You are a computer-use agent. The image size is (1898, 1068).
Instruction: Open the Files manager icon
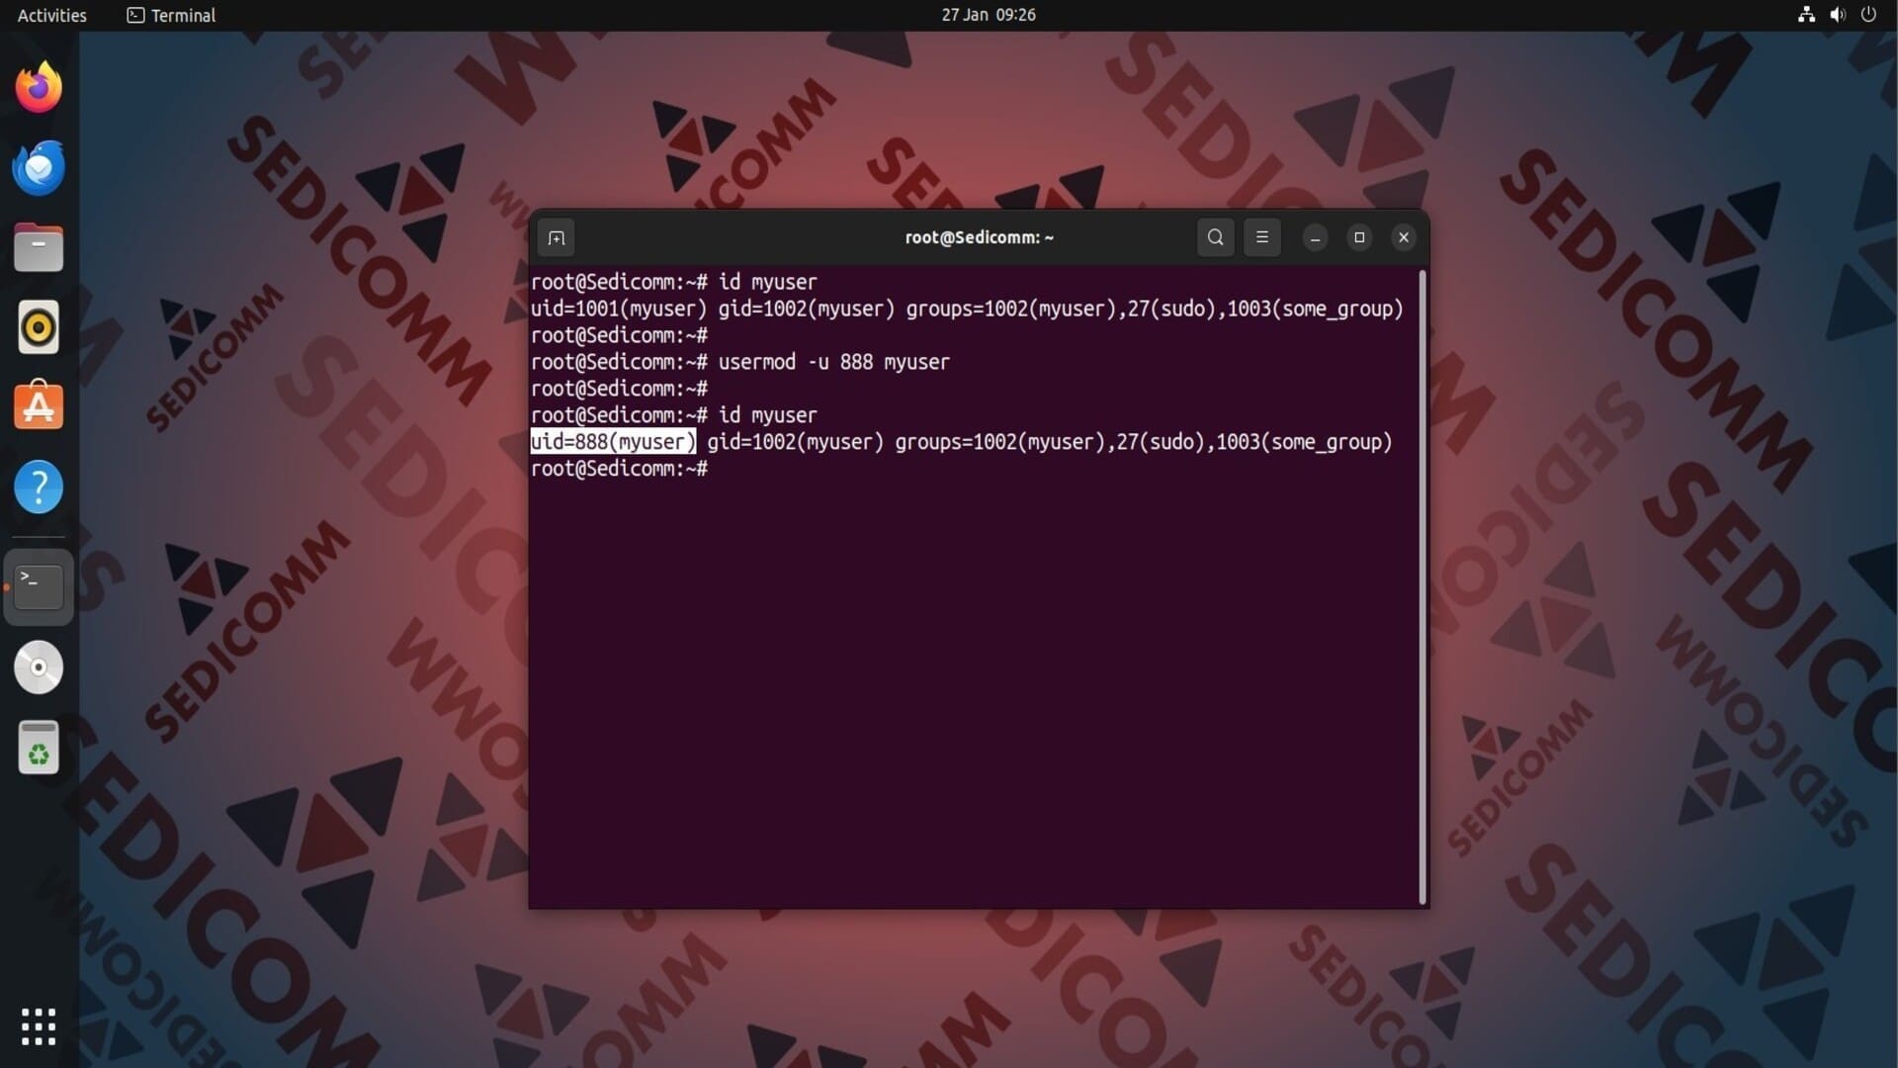(x=39, y=247)
